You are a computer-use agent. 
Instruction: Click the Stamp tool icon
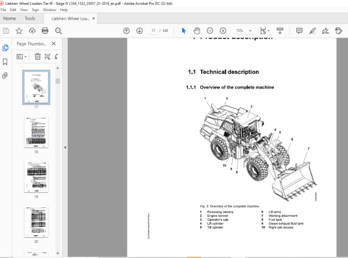coord(339,31)
